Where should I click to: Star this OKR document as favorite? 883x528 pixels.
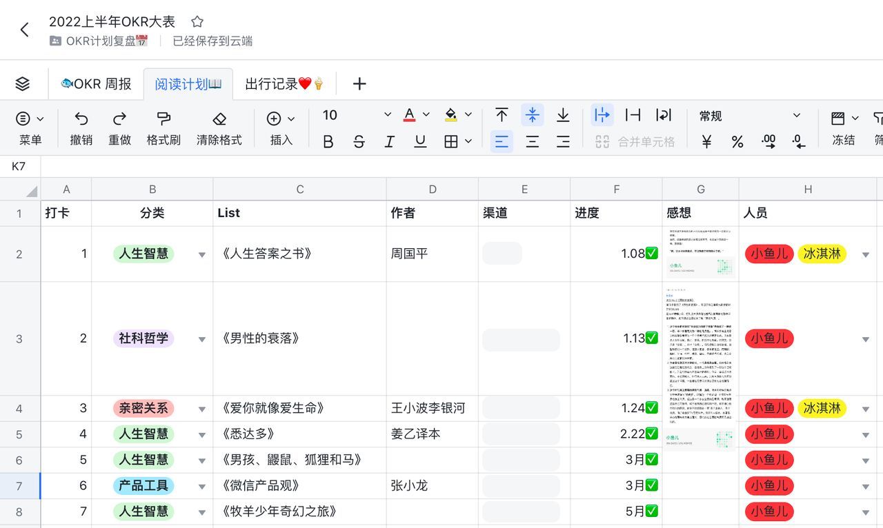tap(197, 22)
